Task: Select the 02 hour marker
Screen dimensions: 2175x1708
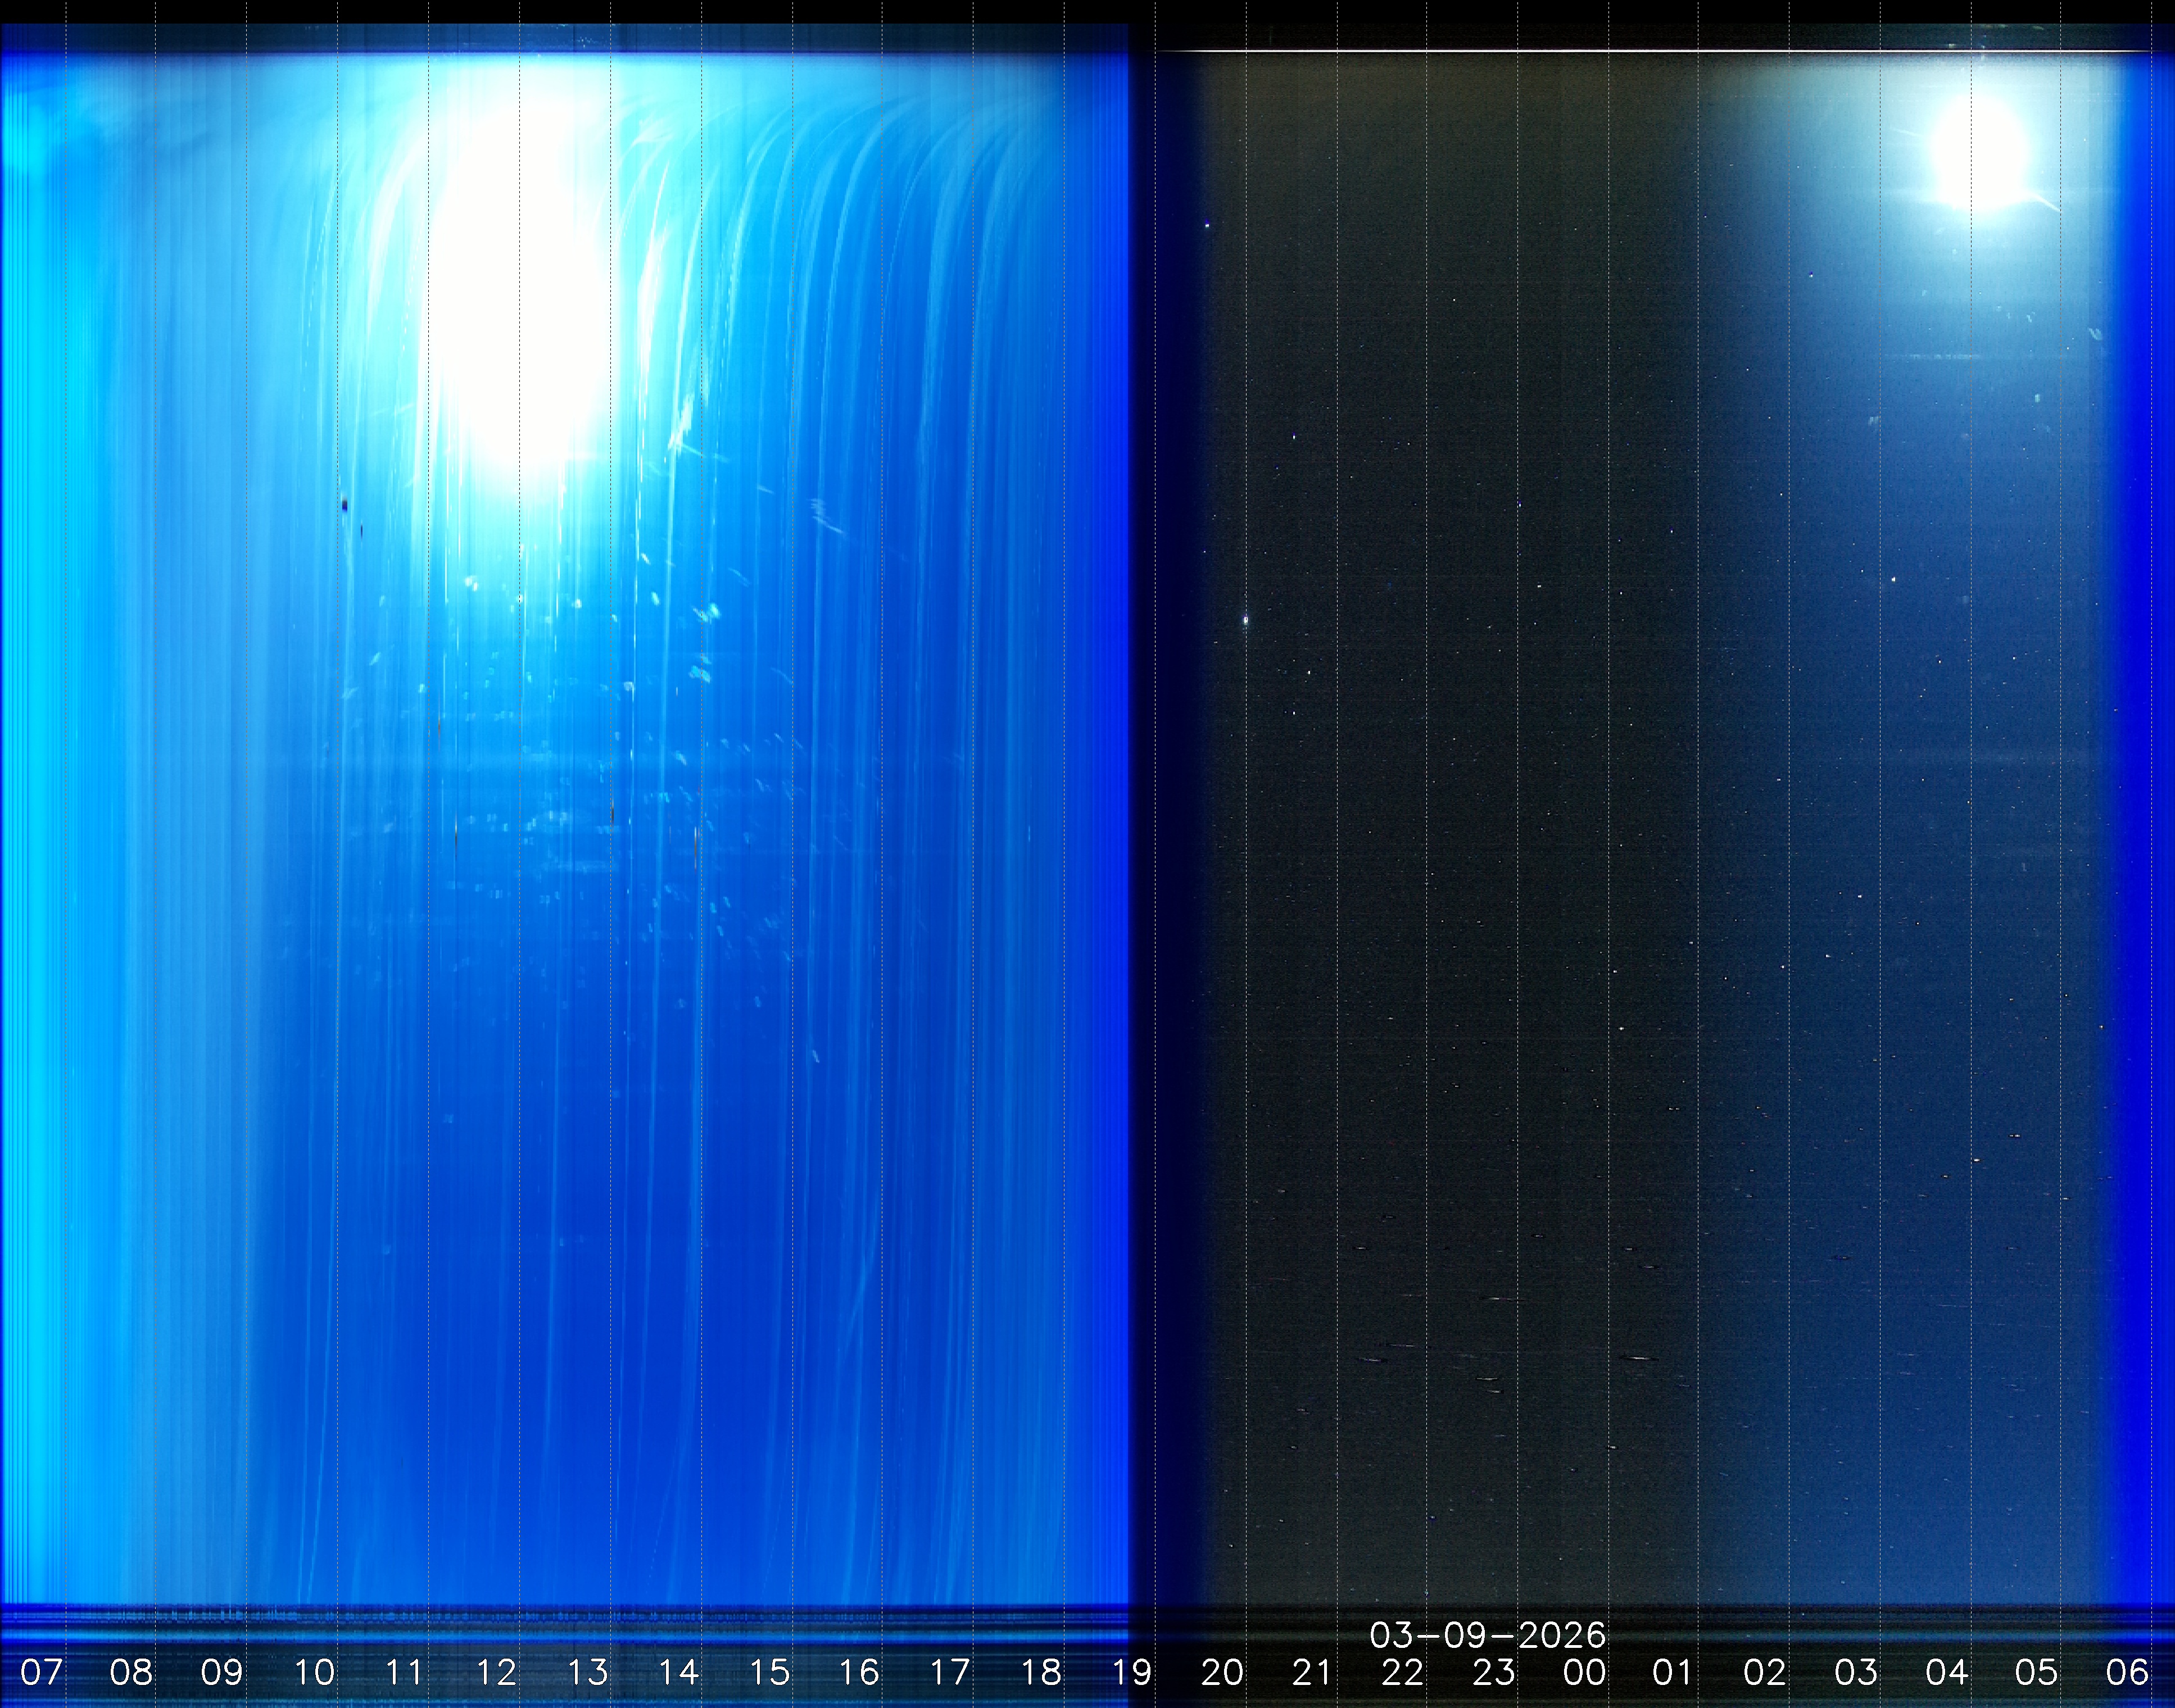Action: pyautogui.click(x=1765, y=1672)
